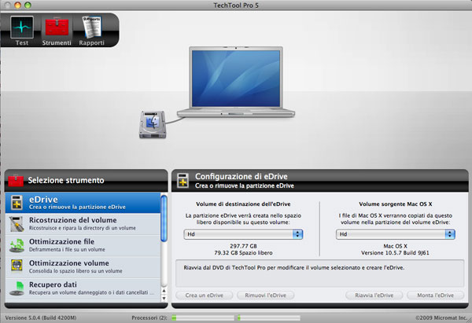The image size is (472, 323).
Task: Select the hard drive icon beside the laptop
Action: [153, 124]
